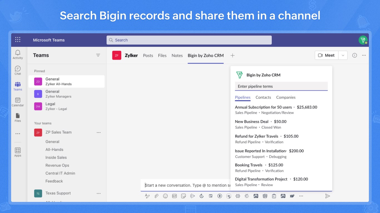Open ZP Sales Team more options
The height and width of the screenshot is (213, 380).
[x=98, y=133]
